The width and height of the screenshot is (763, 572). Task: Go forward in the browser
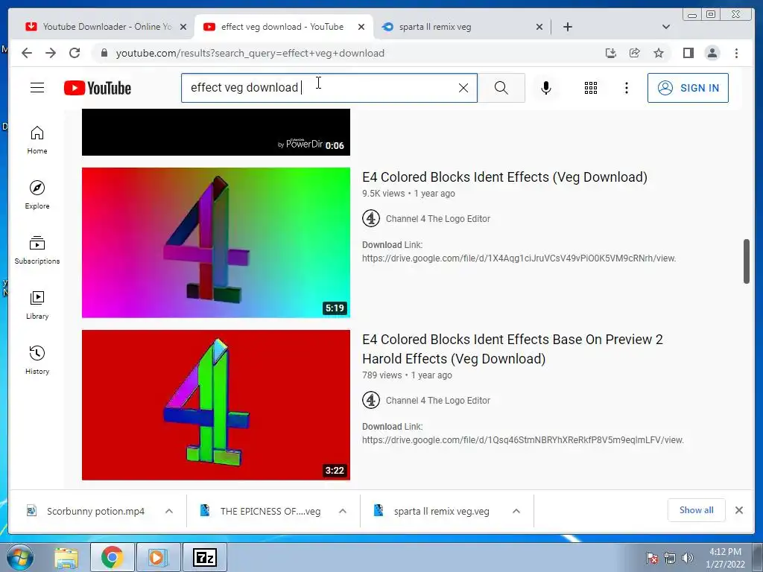(51, 53)
